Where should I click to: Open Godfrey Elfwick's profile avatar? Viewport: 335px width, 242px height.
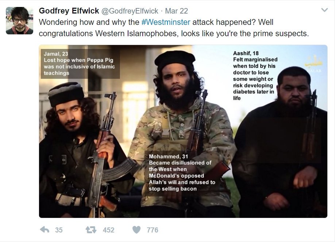[19, 20]
